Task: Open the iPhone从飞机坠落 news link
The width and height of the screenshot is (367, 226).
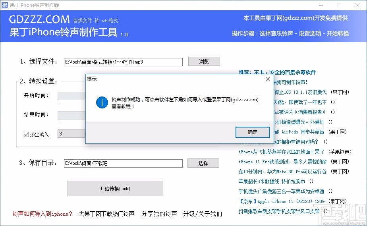Action: tap(281, 152)
